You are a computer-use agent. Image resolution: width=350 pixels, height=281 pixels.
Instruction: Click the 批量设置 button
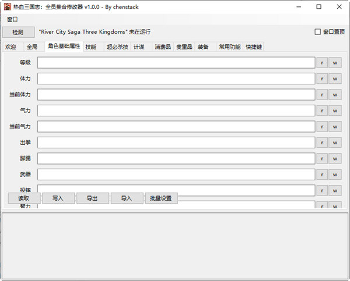click(x=161, y=198)
